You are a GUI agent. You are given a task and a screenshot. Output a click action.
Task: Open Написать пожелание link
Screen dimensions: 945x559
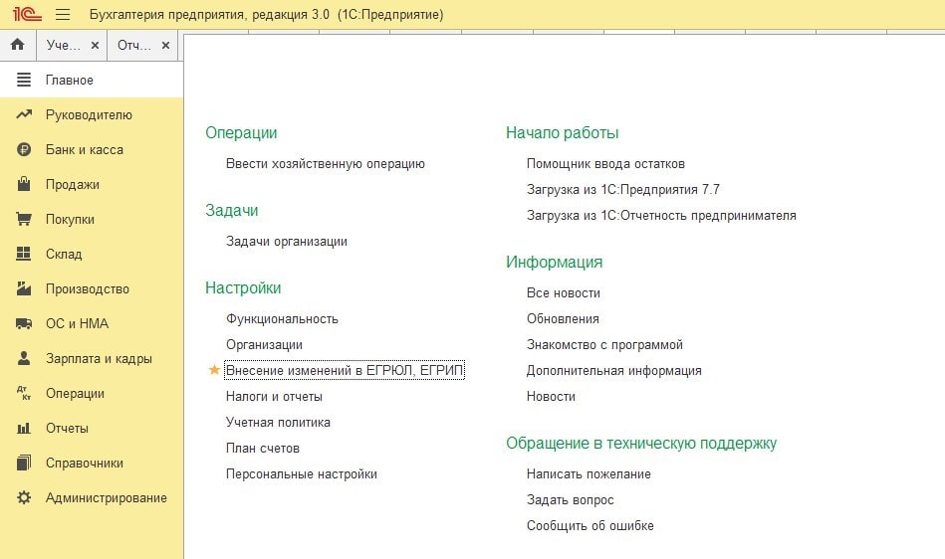click(x=589, y=474)
